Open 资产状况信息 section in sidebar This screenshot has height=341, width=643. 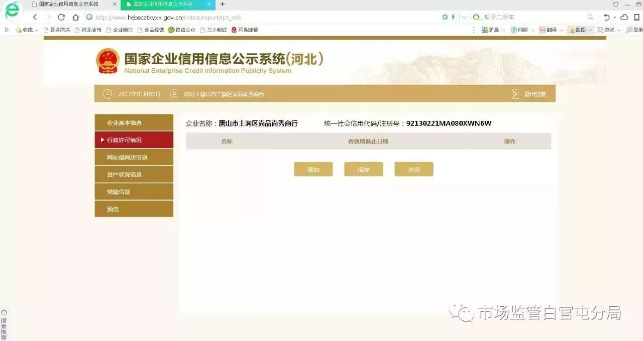click(x=134, y=175)
